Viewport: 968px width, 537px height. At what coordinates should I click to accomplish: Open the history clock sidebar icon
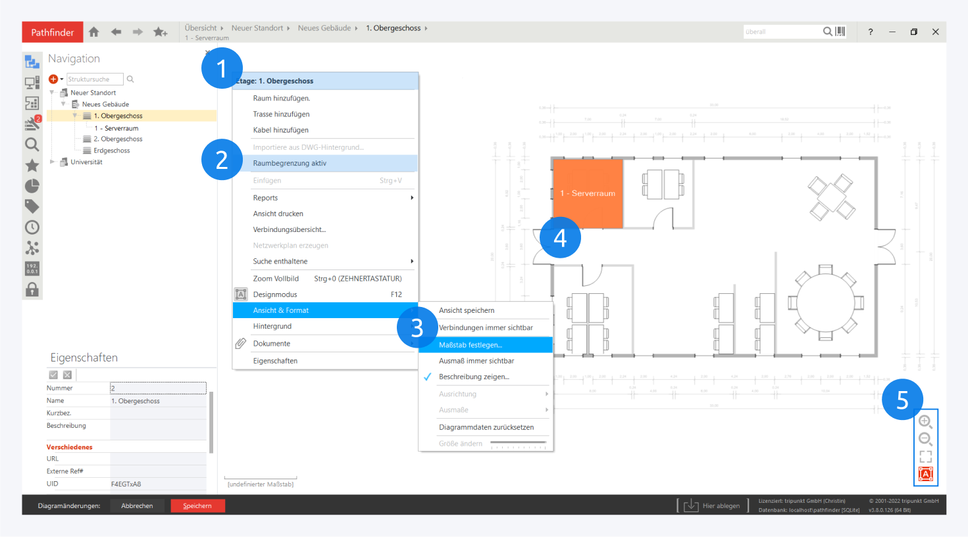(x=32, y=227)
